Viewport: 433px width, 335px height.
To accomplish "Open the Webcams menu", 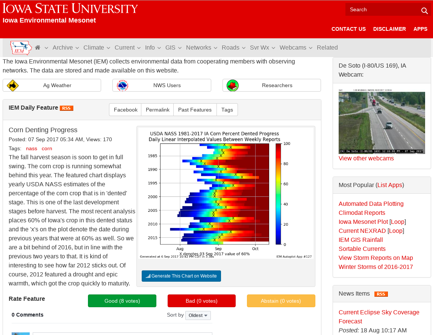I will [x=296, y=47].
